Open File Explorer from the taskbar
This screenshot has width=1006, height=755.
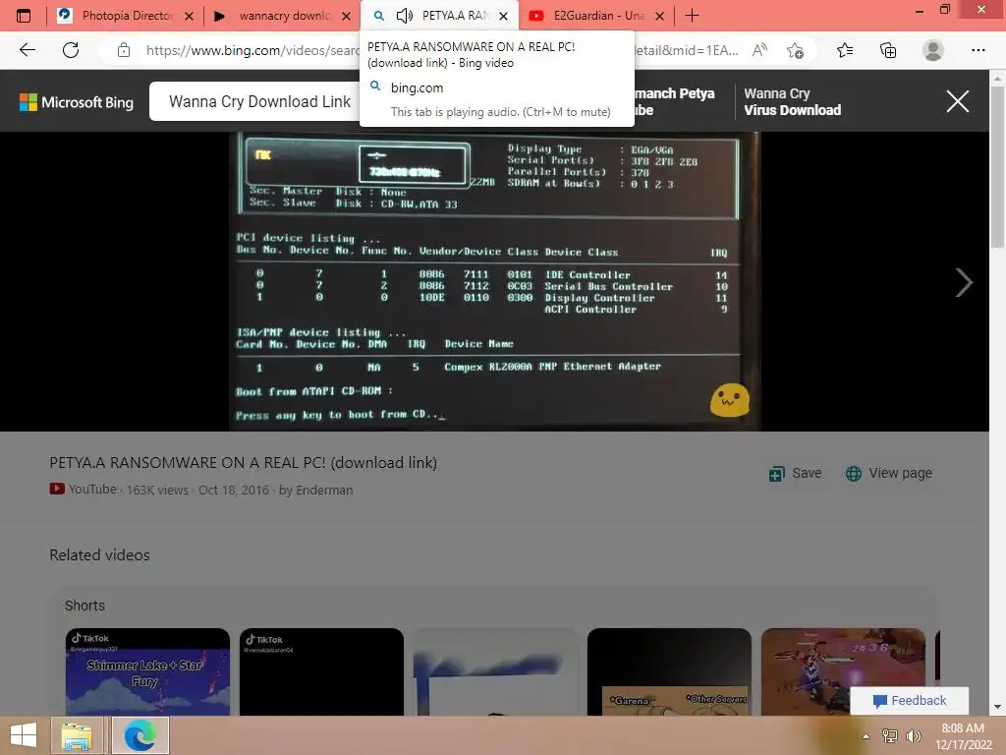pyautogui.click(x=77, y=735)
